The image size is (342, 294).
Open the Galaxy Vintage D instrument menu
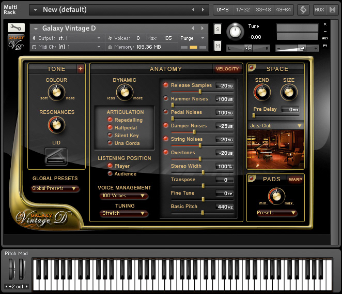click(36, 28)
